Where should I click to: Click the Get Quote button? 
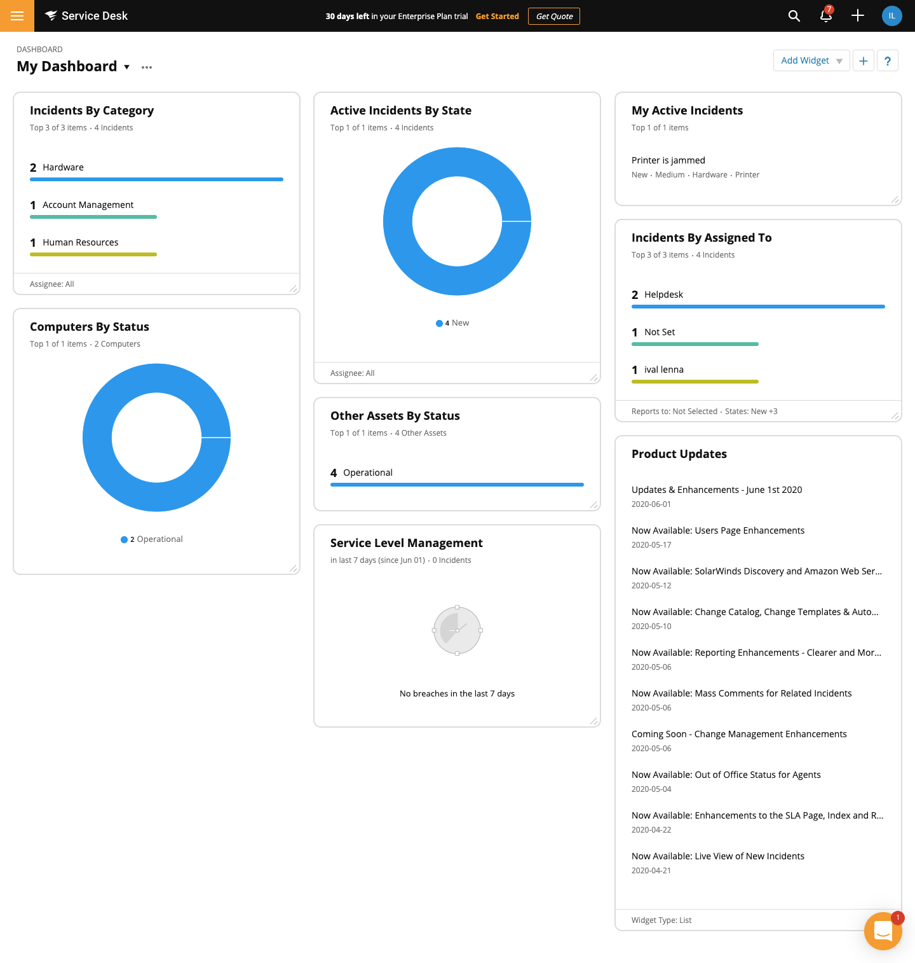(554, 16)
